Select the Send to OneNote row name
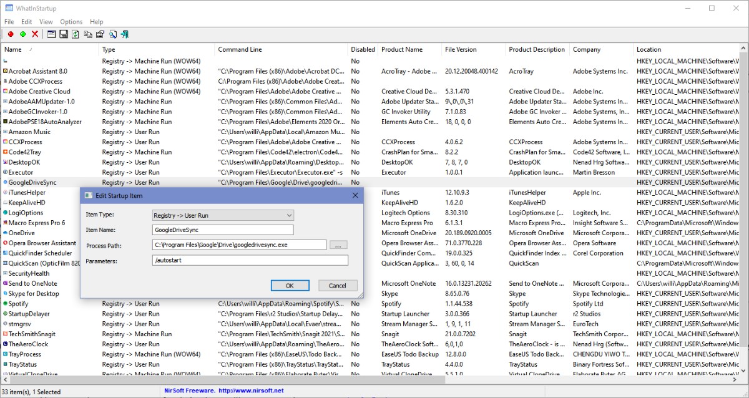749x398 pixels. [x=33, y=283]
